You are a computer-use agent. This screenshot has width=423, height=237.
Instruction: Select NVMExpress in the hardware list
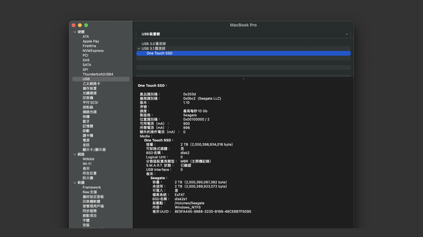coord(93,50)
